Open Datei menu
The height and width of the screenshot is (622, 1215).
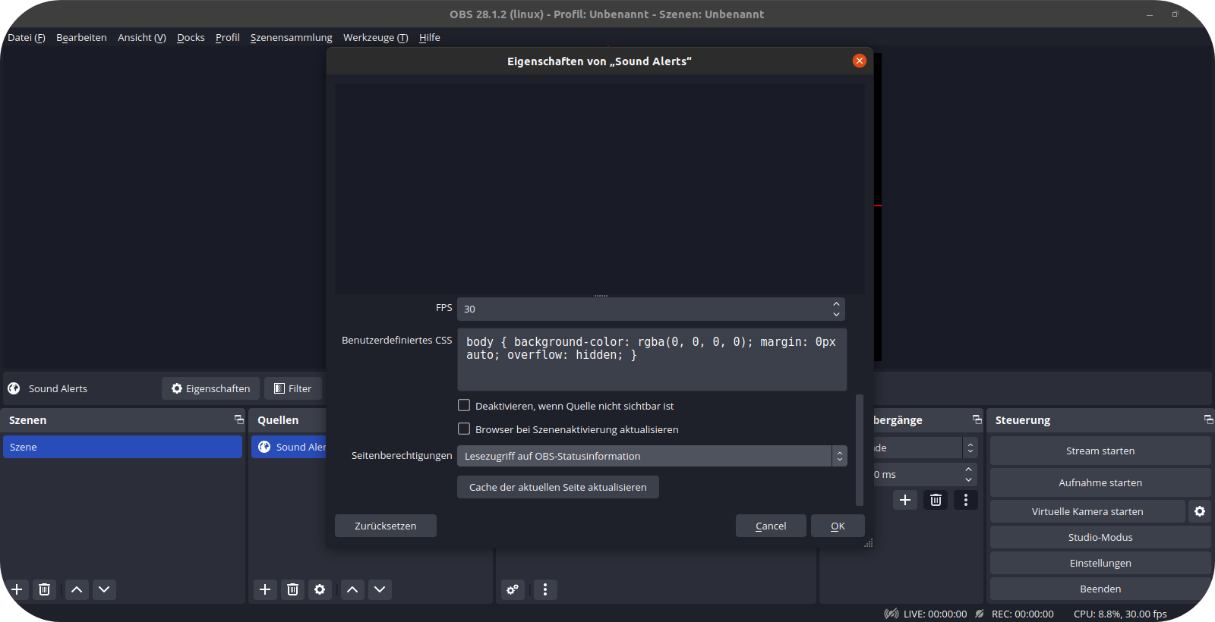(27, 38)
